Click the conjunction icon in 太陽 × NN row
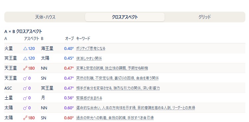Image resolution: width=249 pixels, height=122 pixels. point(25,108)
